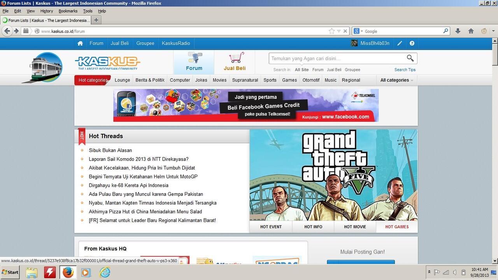Select the HOT EVENT tab
This screenshot has width=498, height=280.
click(x=271, y=227)
